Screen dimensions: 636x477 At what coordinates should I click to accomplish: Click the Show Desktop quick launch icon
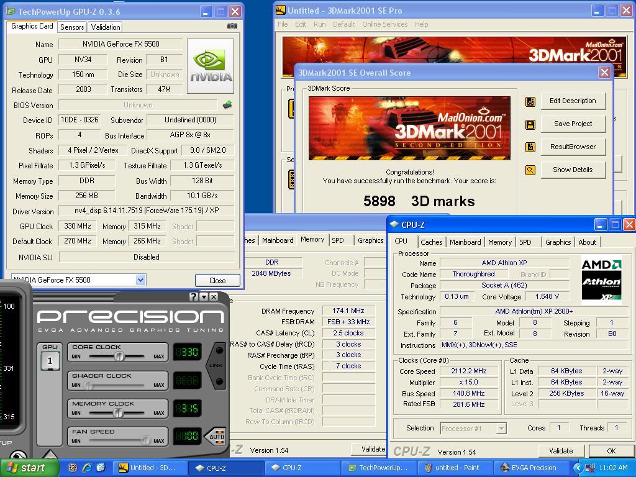click(101, 468)
